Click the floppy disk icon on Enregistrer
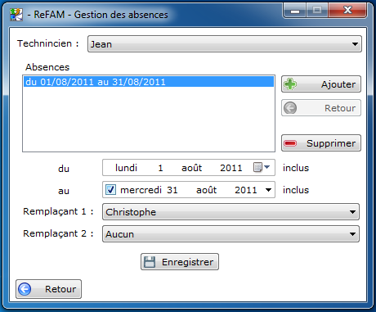 click(x=150, y=262)
